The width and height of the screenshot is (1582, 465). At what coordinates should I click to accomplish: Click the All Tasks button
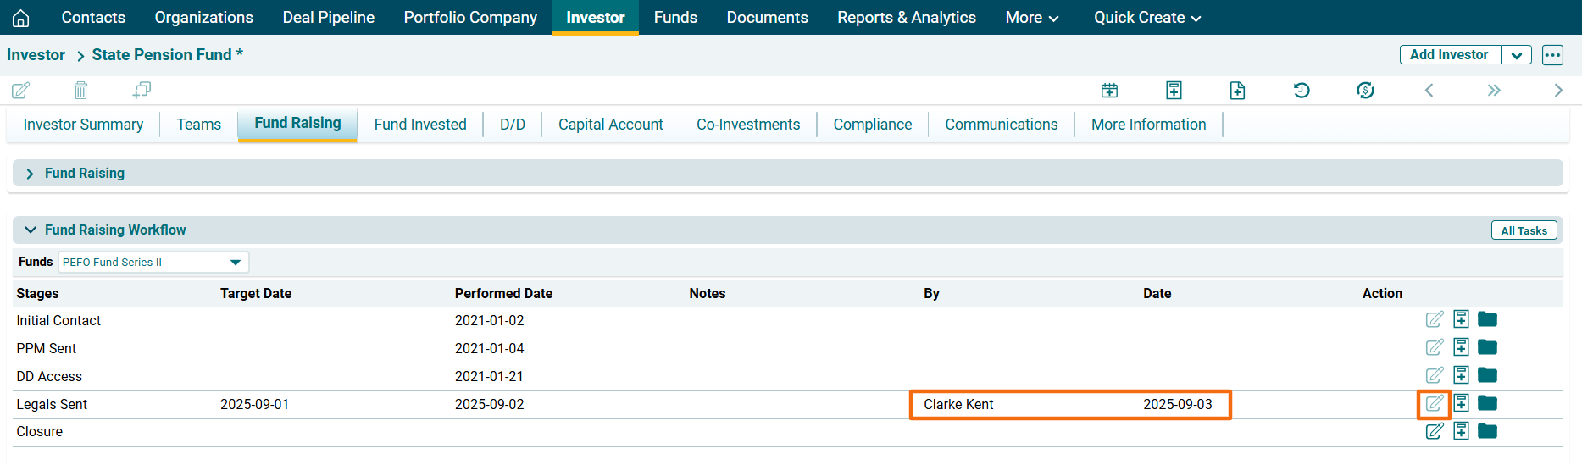tap(1523, 230)
